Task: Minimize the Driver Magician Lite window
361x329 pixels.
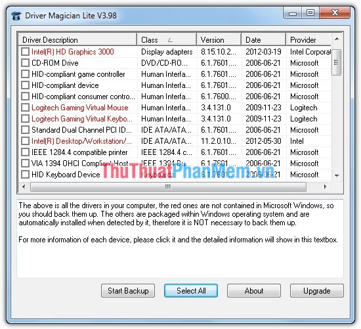Action: point(292,13)
